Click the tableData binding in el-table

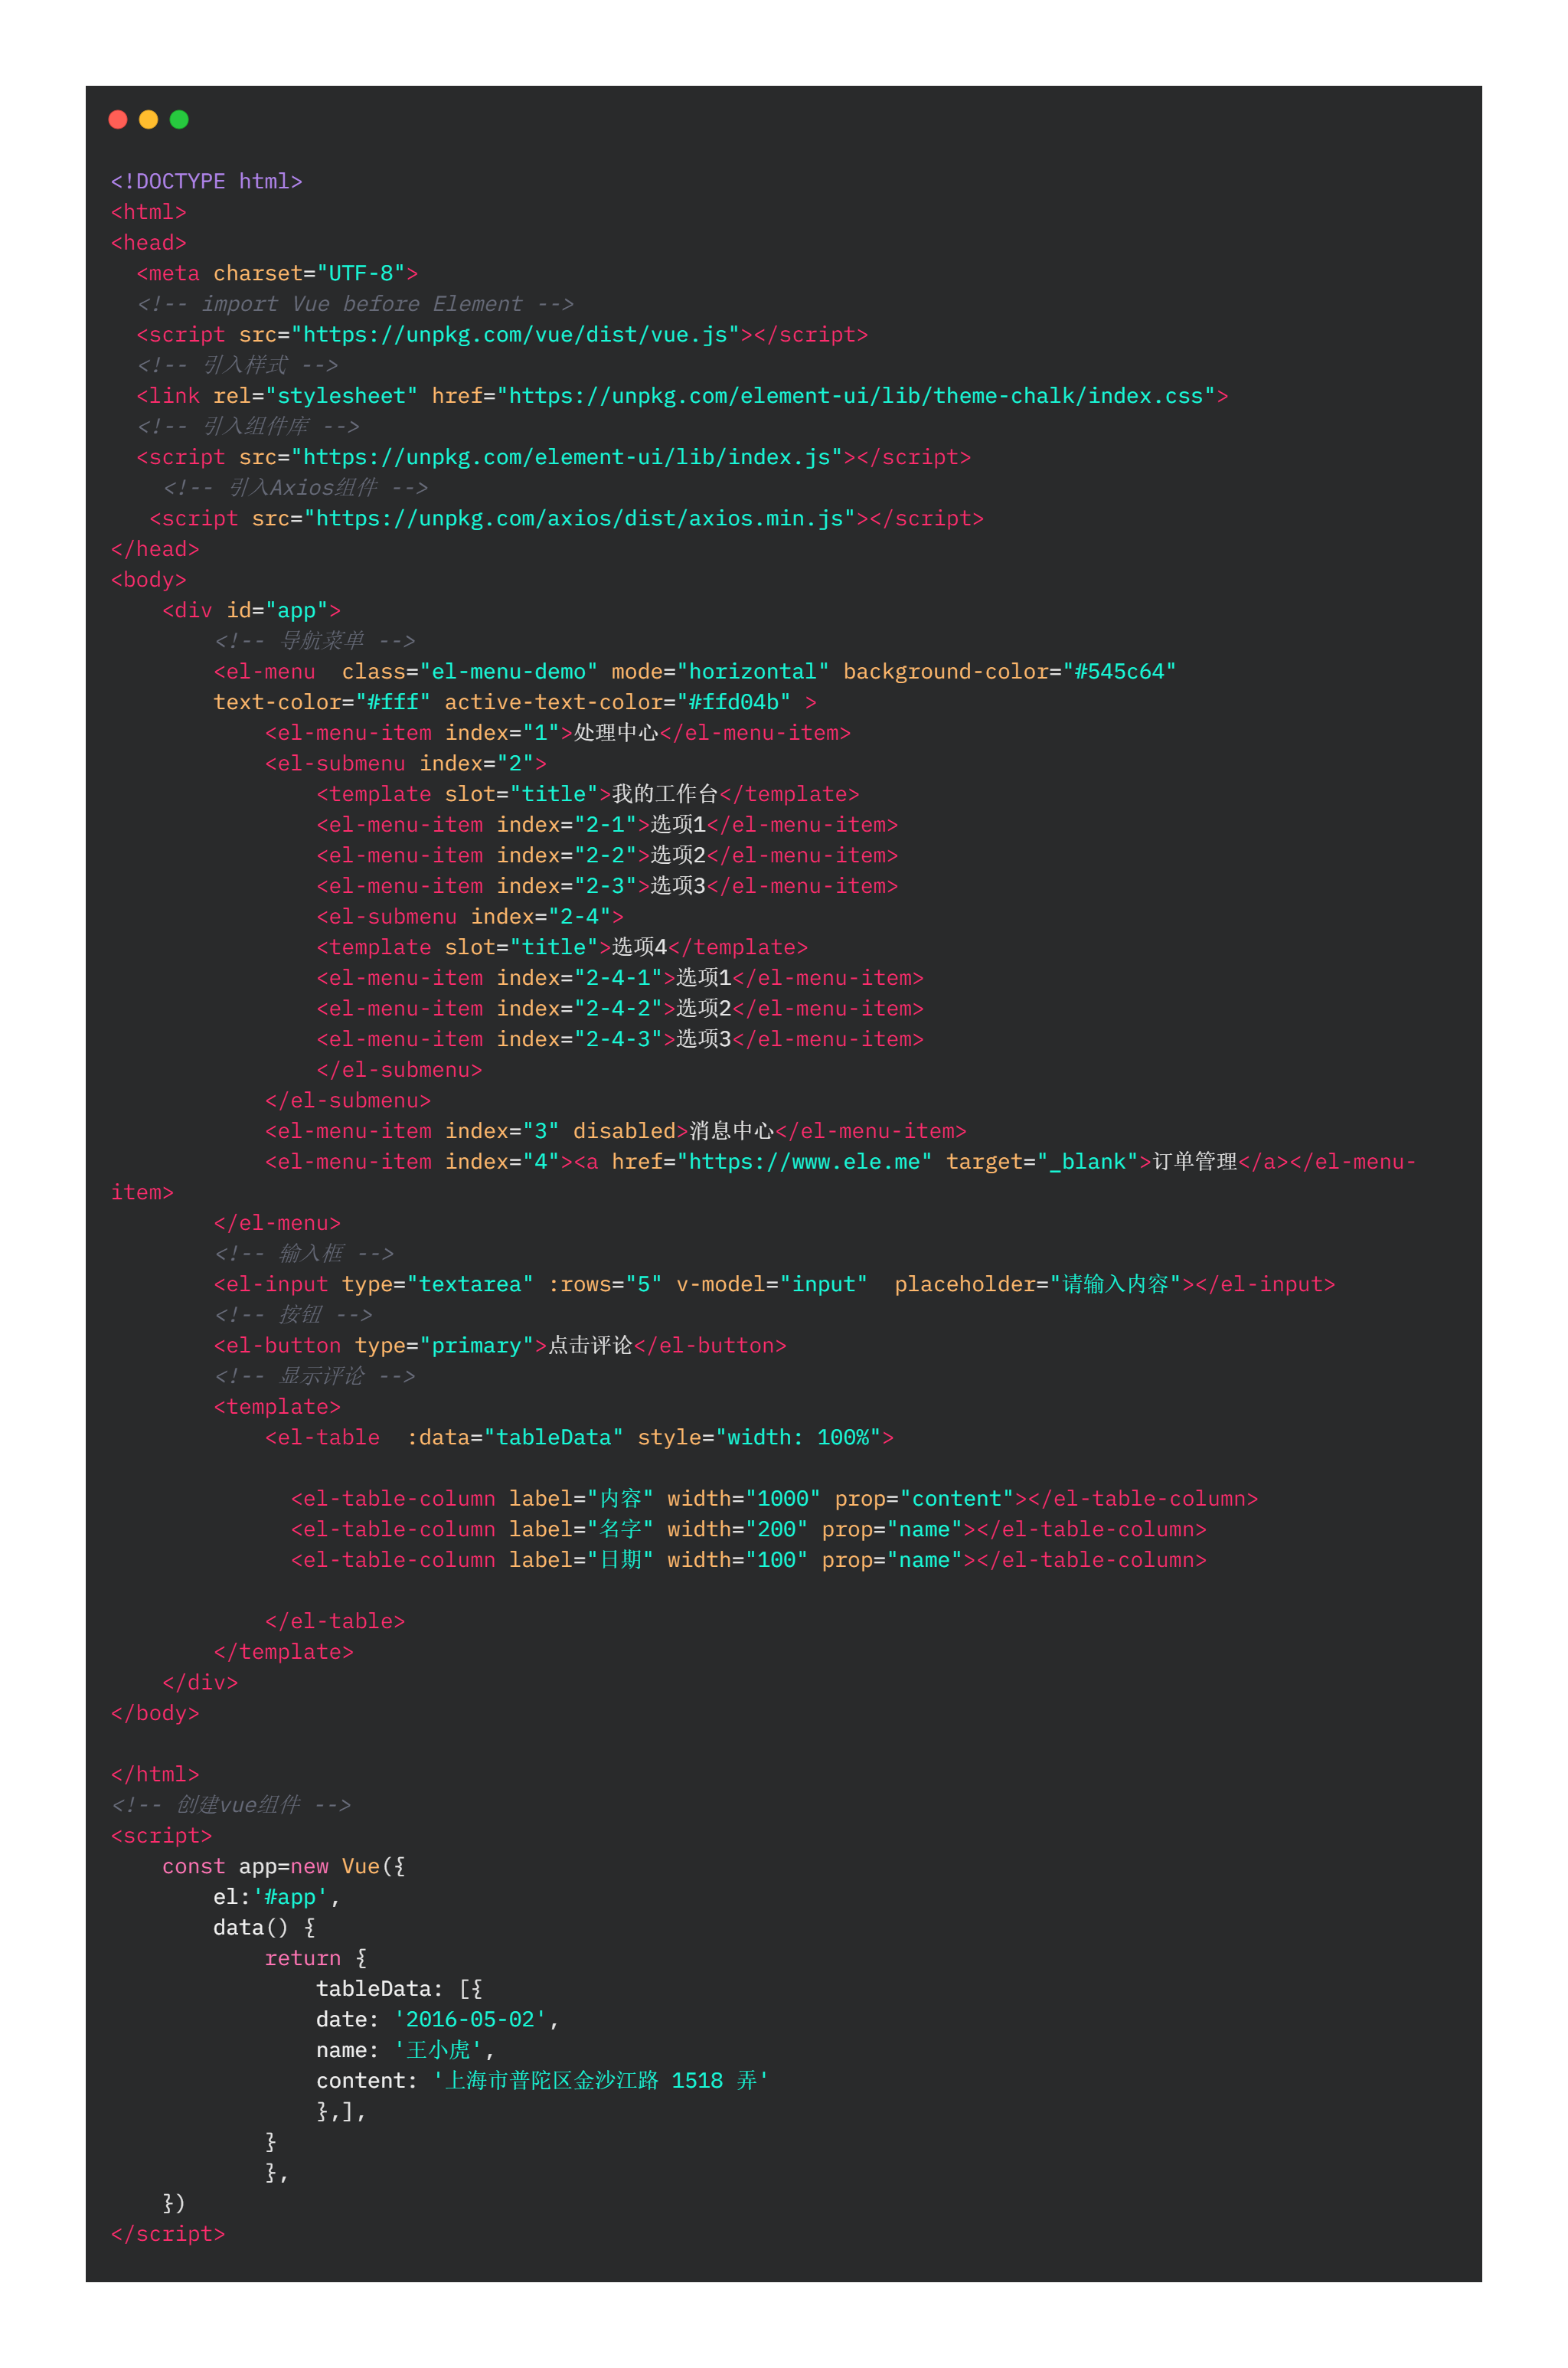click(553, 1437)
